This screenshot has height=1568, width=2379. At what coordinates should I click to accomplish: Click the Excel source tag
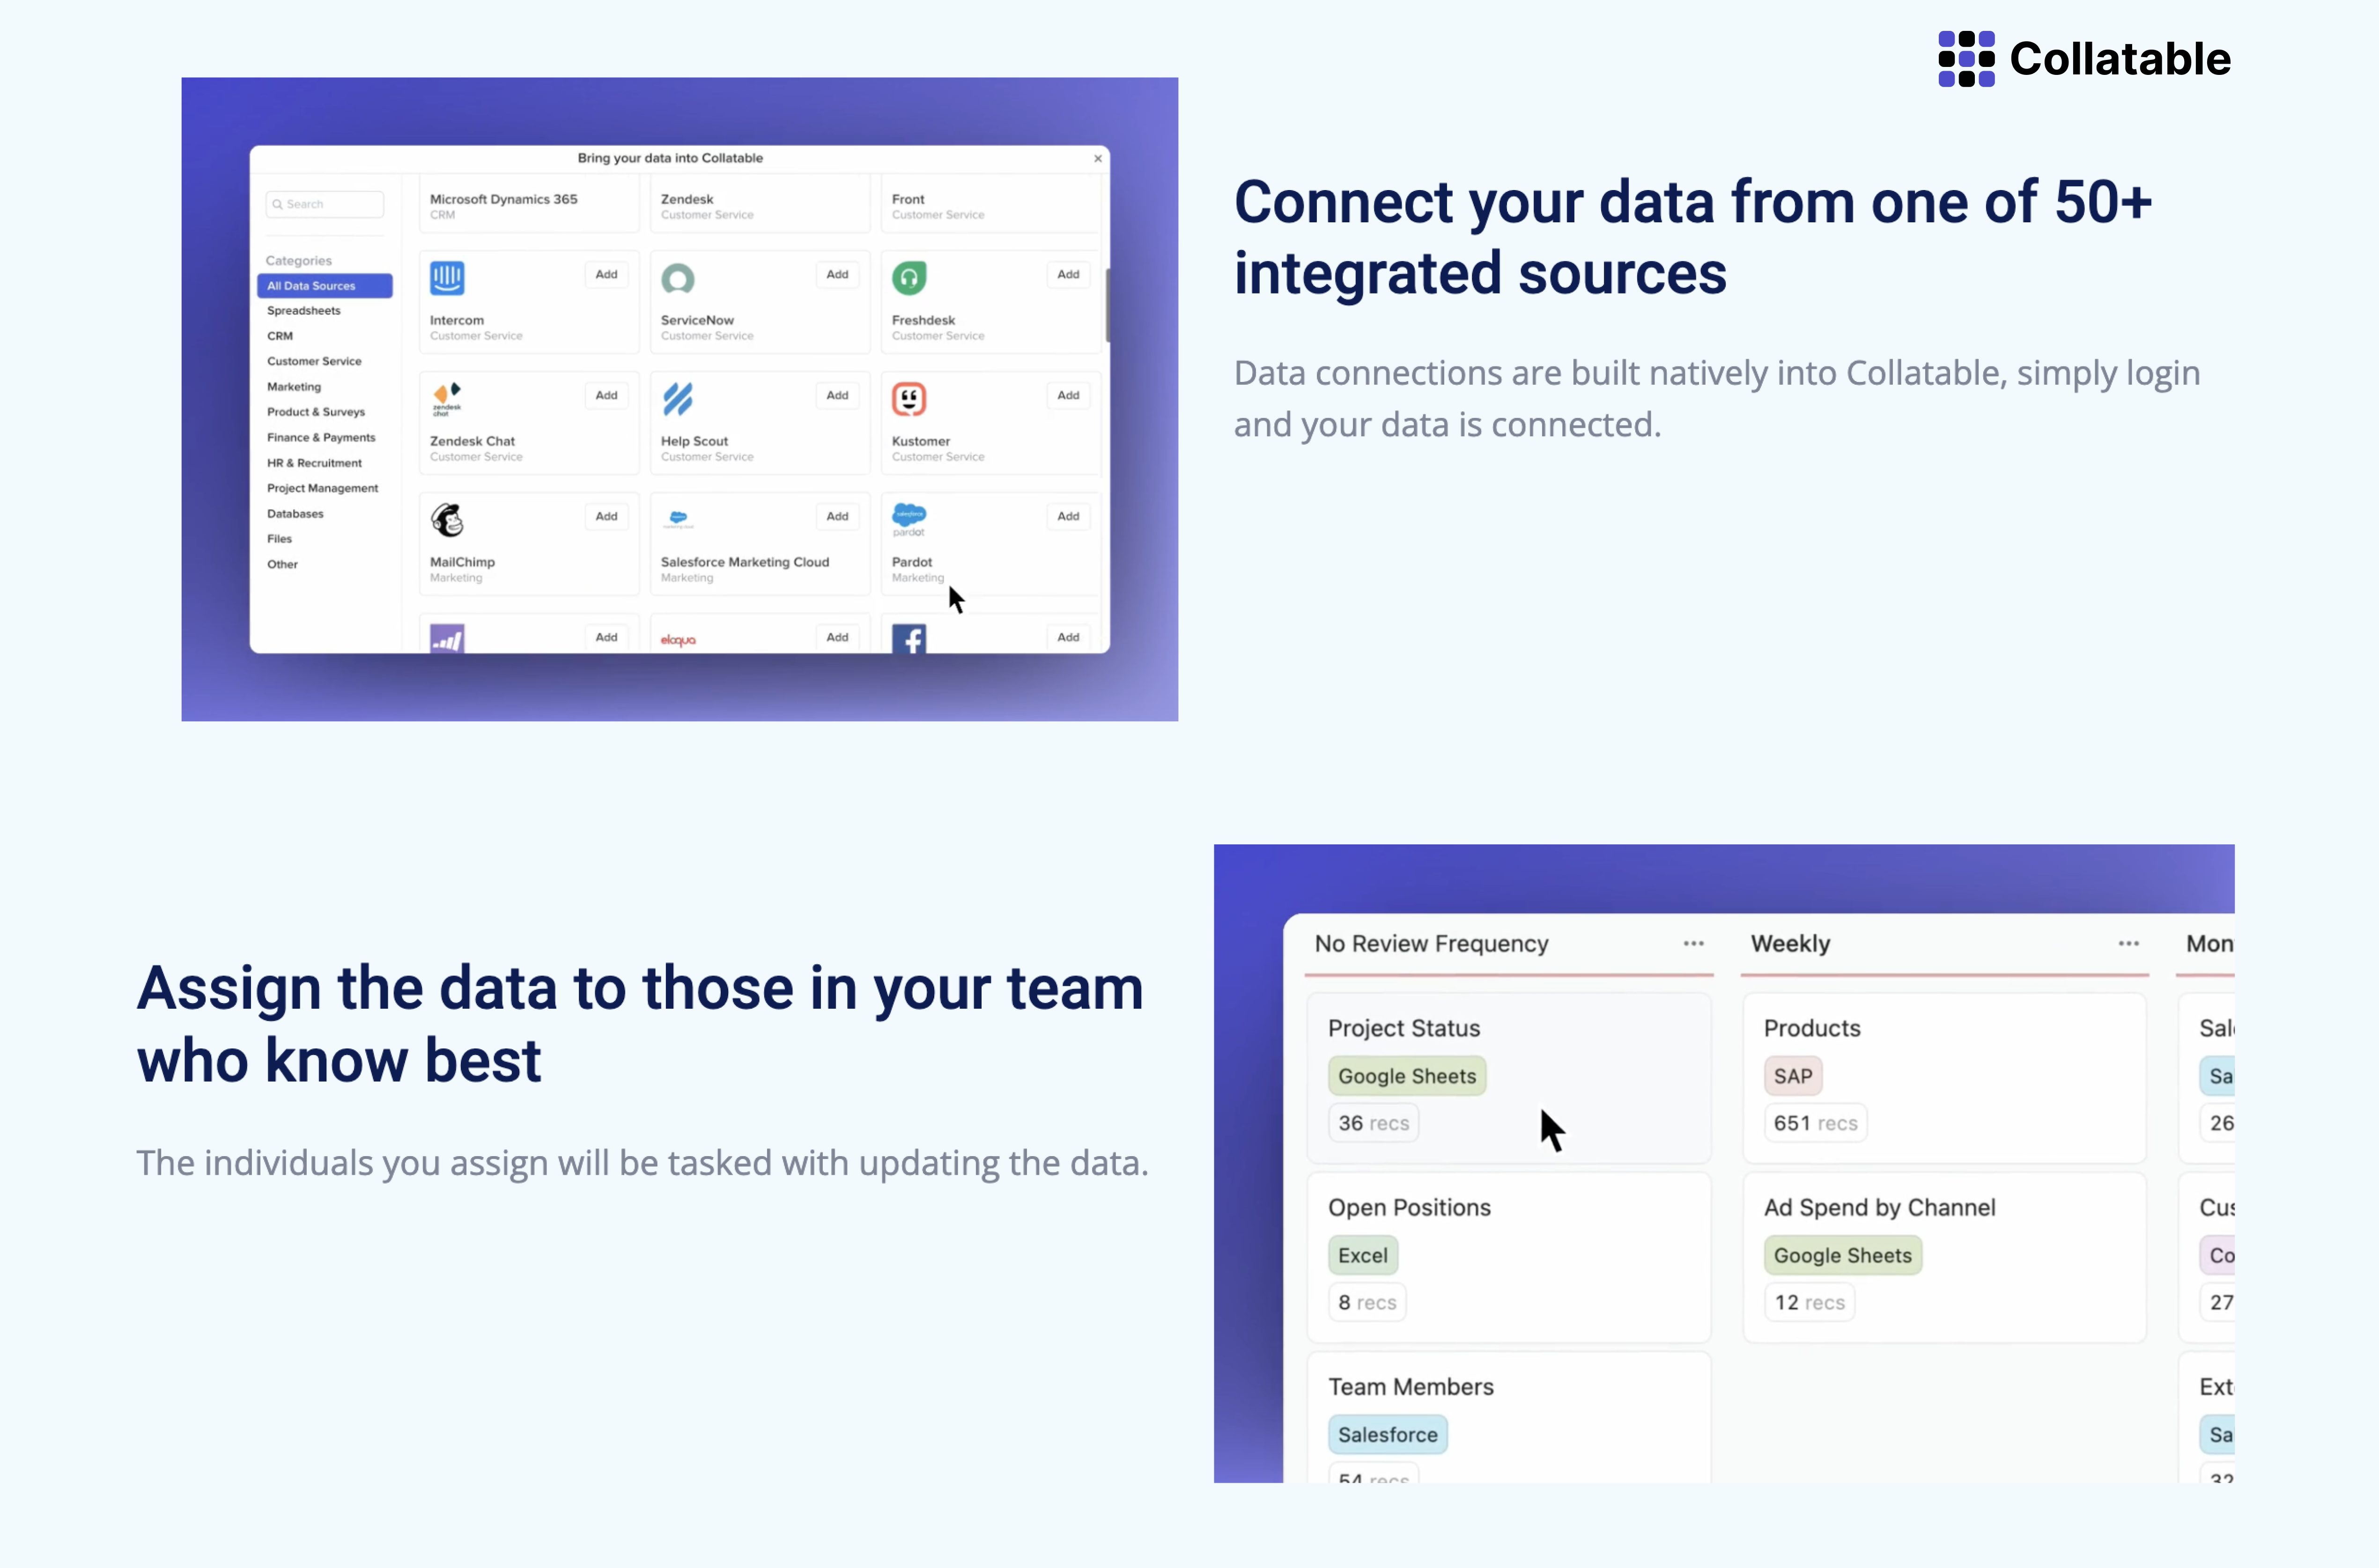click(x=1363, y=1255)
